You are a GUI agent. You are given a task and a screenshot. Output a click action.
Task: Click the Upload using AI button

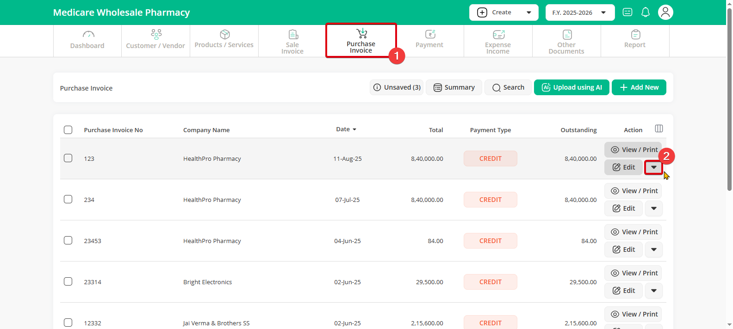click(x=571, y=87)
